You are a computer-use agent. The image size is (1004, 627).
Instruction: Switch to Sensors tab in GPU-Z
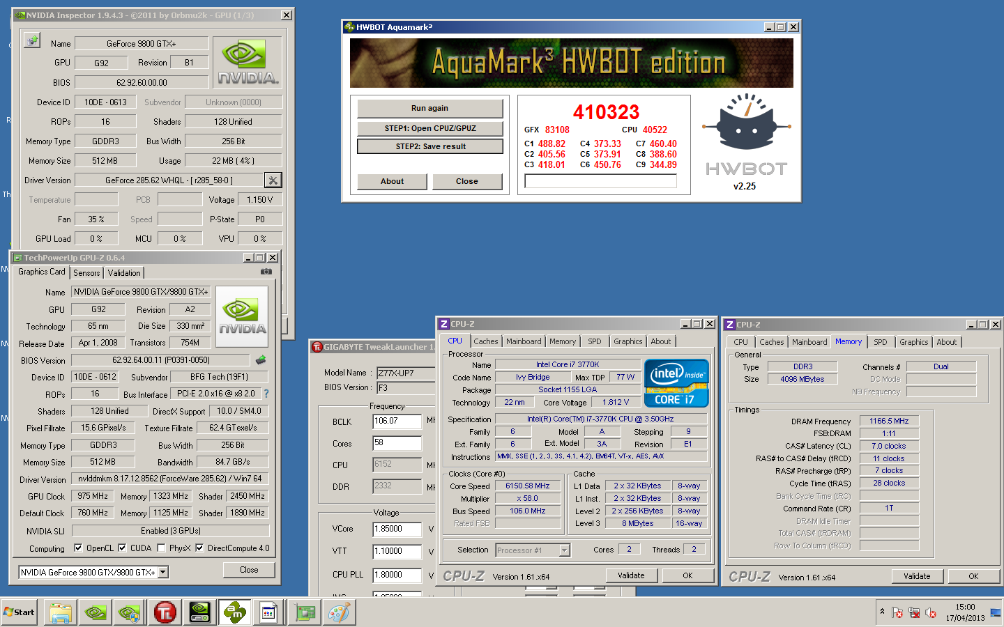pyautogui.click(x=86, y=273)
